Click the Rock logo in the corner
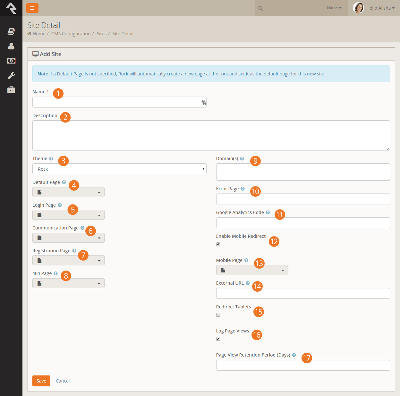The width and height of the screenshot is (400, 396). coord(11,8)
